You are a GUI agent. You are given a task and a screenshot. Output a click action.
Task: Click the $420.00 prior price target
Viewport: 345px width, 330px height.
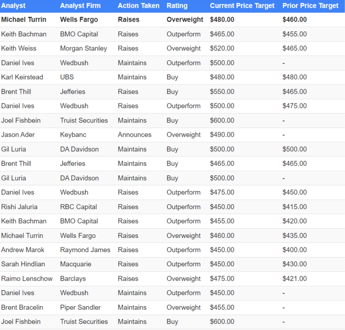(295, 221)
